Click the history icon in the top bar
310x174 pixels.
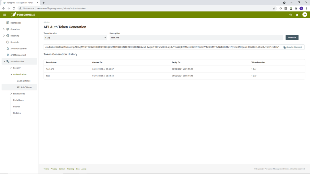click(x=290, y=14)
